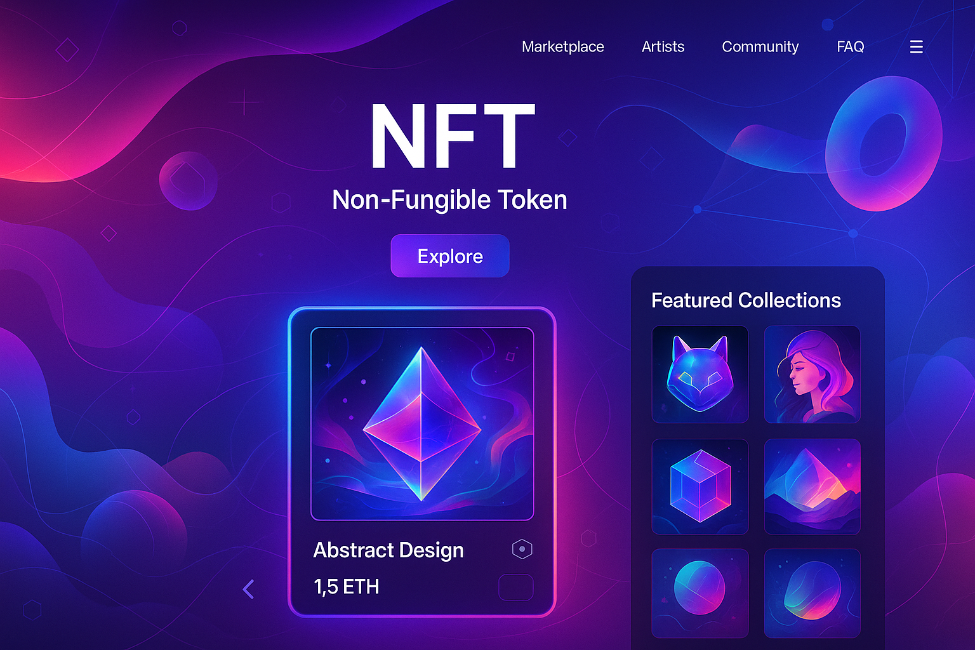975x650 pixels.
Task: Open the woman portrait collection thumbnail
Action: (812, 374)
